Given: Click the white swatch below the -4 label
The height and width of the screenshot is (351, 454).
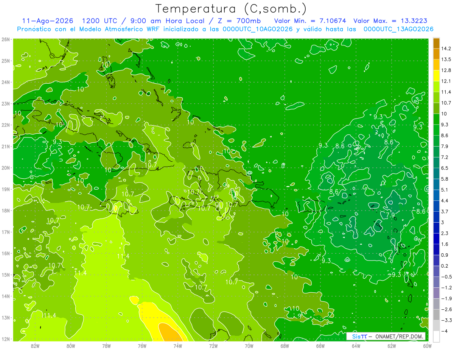Looking at the screenshot, I should click(436, 336).
